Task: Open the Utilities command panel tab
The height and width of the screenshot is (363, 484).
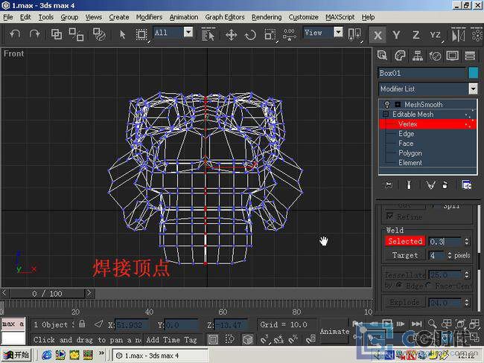Action: click(470, 56)
